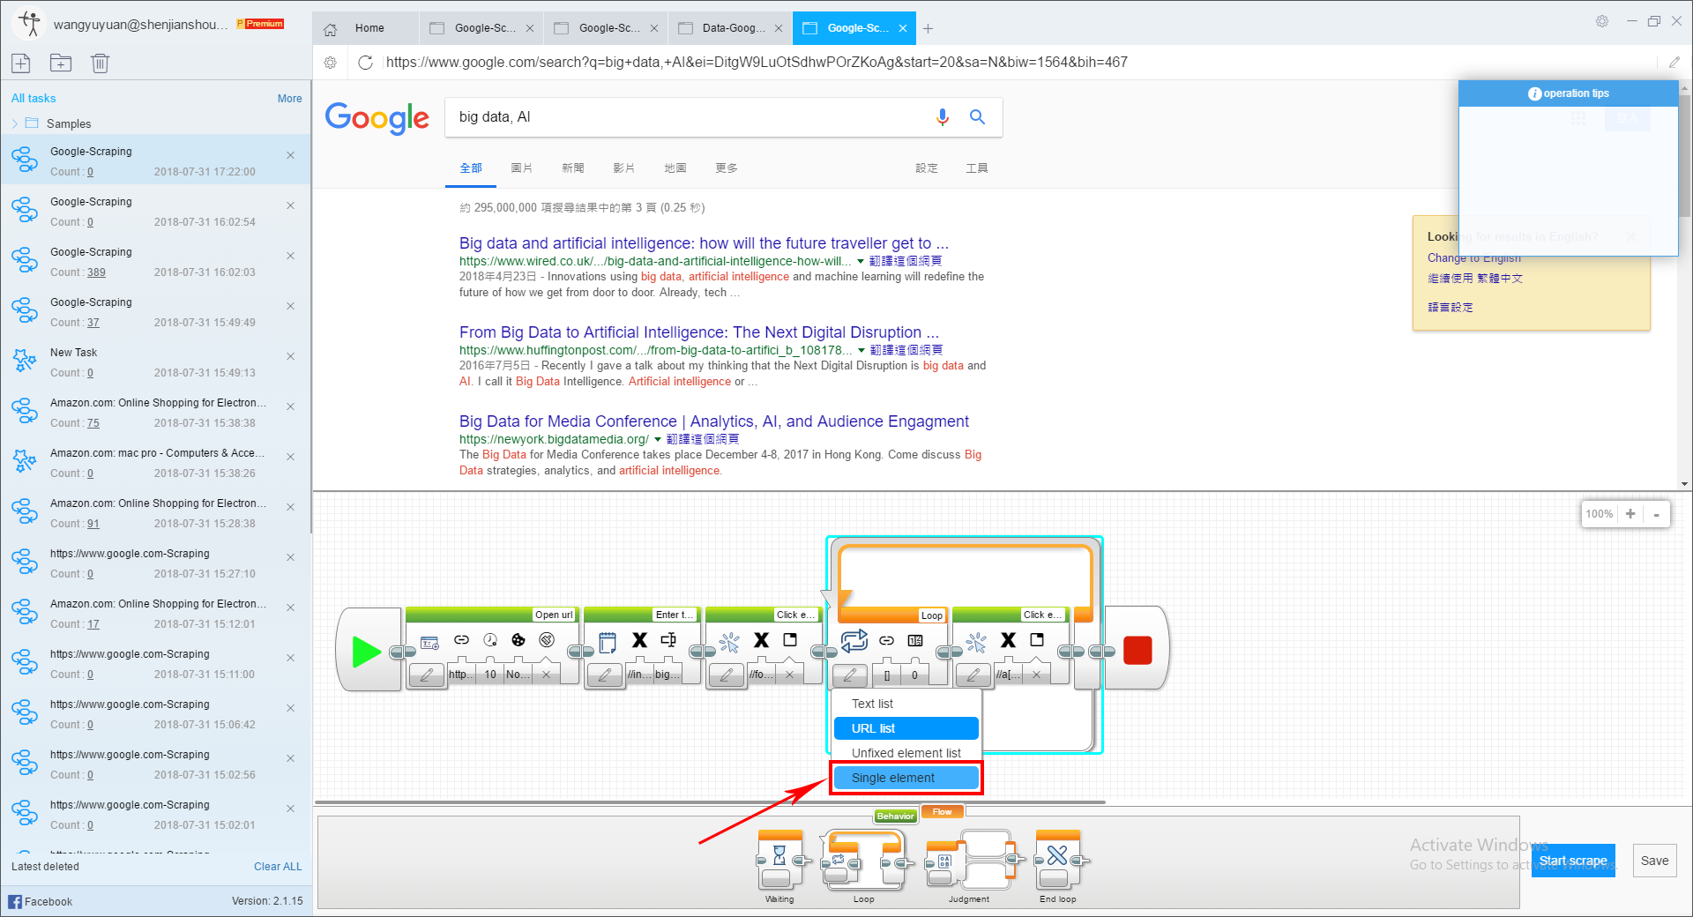This screenshot has height=917, width=1693.
Task: Click the X xpath icon in Enter text block
Action: (x=639, y=640)
